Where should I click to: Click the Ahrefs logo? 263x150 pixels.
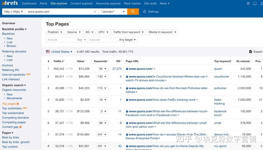tap(10, 3)
